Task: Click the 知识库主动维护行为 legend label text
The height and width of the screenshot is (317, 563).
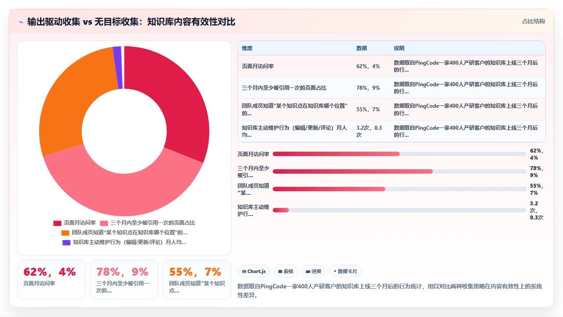Action: coord(129,242)
